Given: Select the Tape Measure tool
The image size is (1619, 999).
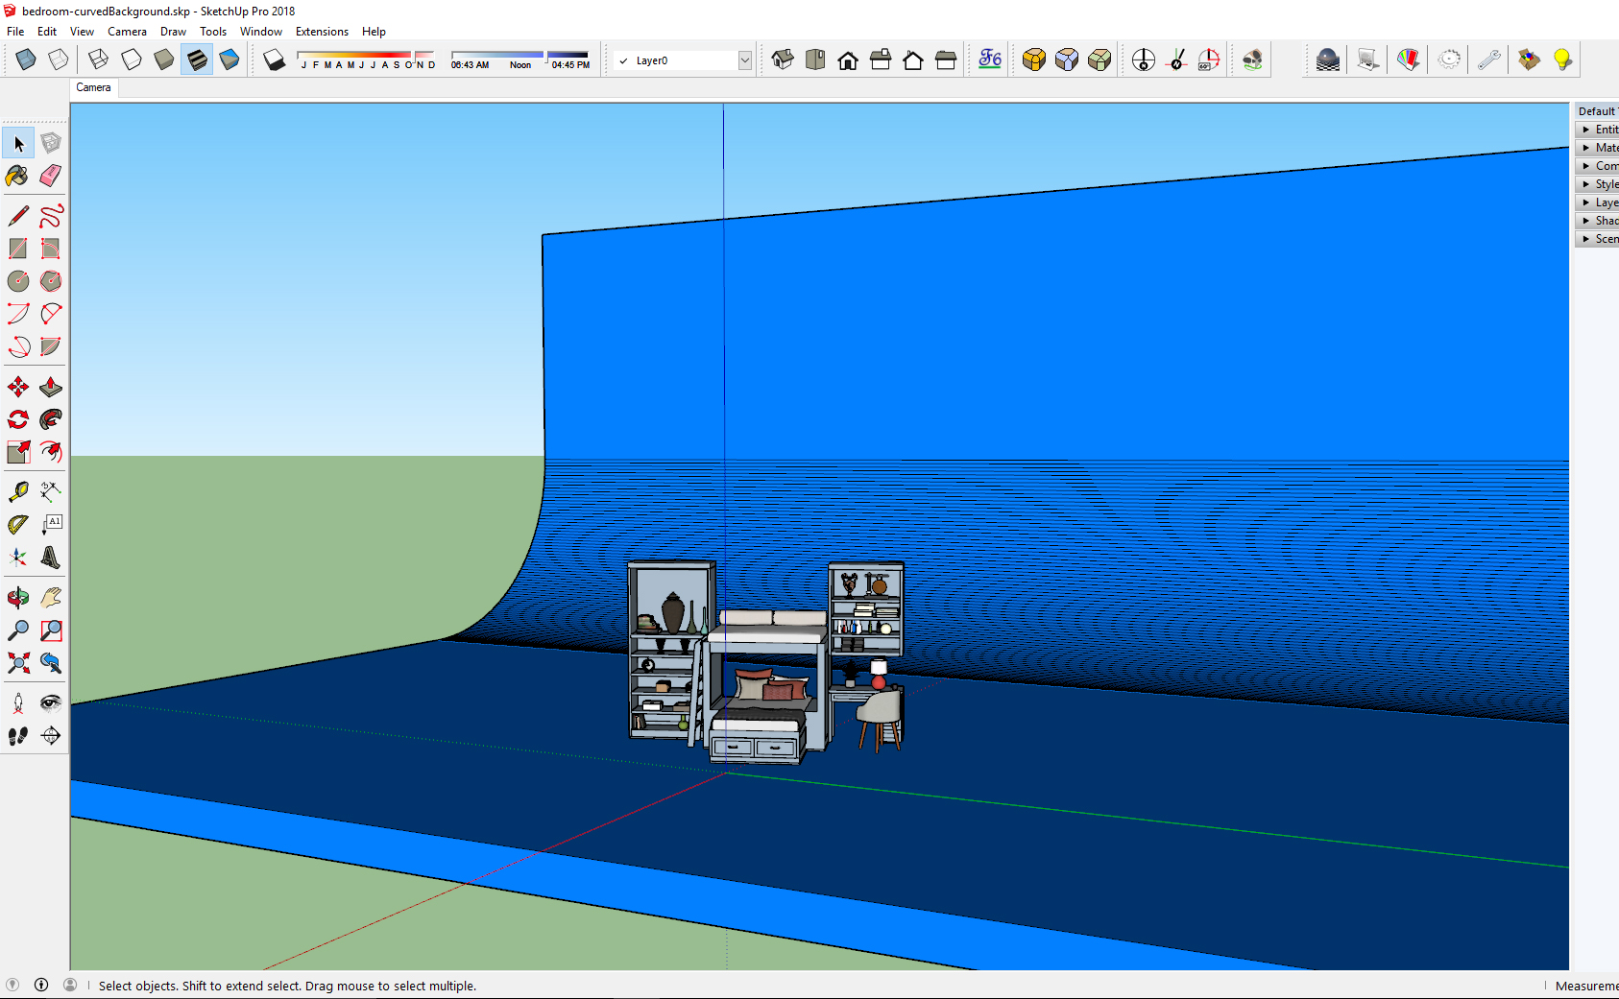Looking at the screenshot, I should 17,492.
